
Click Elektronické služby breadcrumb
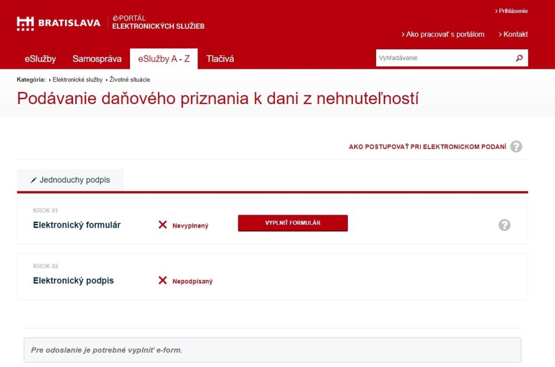[x=78, y=80]
